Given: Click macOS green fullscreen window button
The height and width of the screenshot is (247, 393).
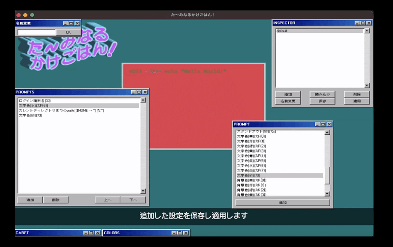Looking at the screenshot, I should [32, 15].
